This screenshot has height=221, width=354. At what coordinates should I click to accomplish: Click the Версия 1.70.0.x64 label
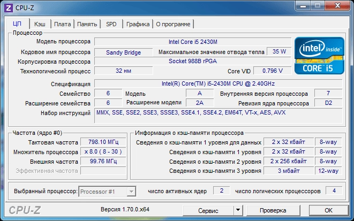(x=125, y=209)
